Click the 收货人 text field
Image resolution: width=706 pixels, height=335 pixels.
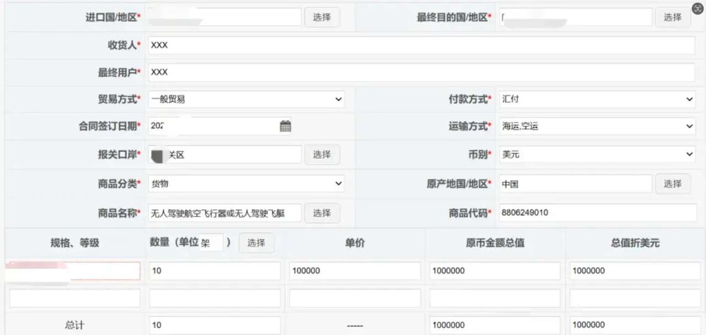[x=421, y=45]
